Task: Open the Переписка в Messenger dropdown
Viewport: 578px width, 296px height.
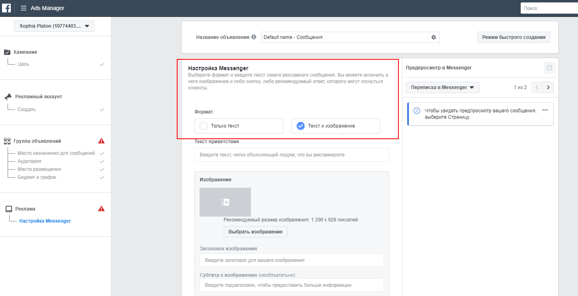Action: tap(442, 87)
